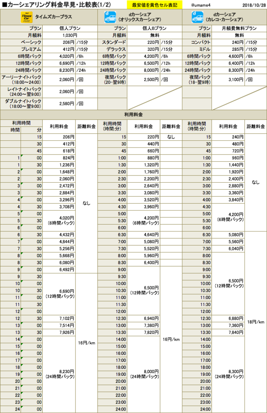Click the d Car Share Orix car icon
The height and width of the screenshot is (413, 267).
110,17
